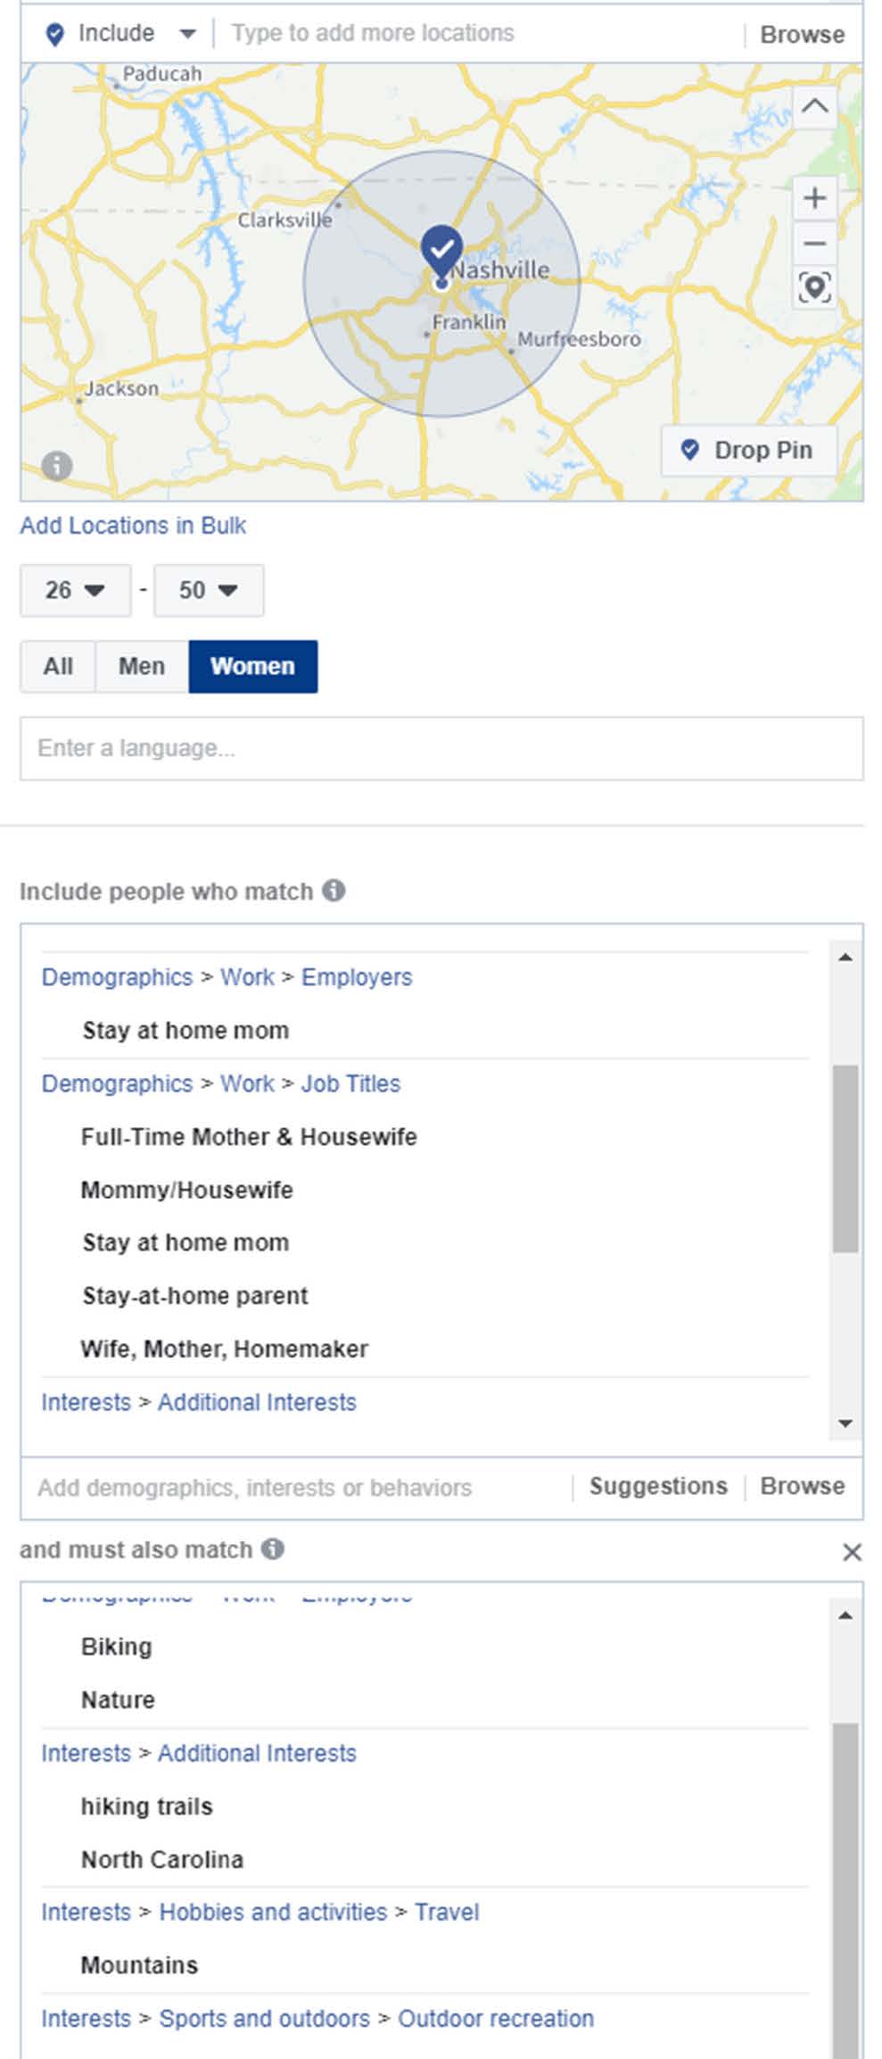Viewport: 882px width, 2059px height.
Task: Collapse the map with the chevron
Action: [813, 107]
